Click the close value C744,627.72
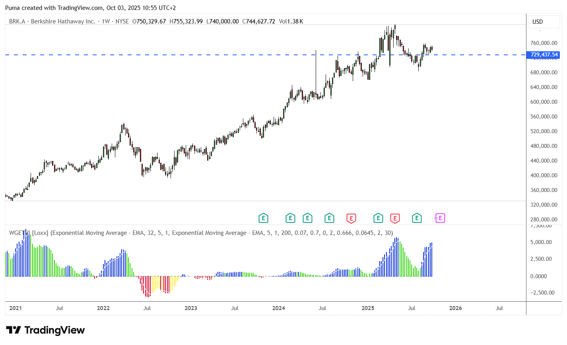This screenshot has height=345, width=567. coord(259,21)
